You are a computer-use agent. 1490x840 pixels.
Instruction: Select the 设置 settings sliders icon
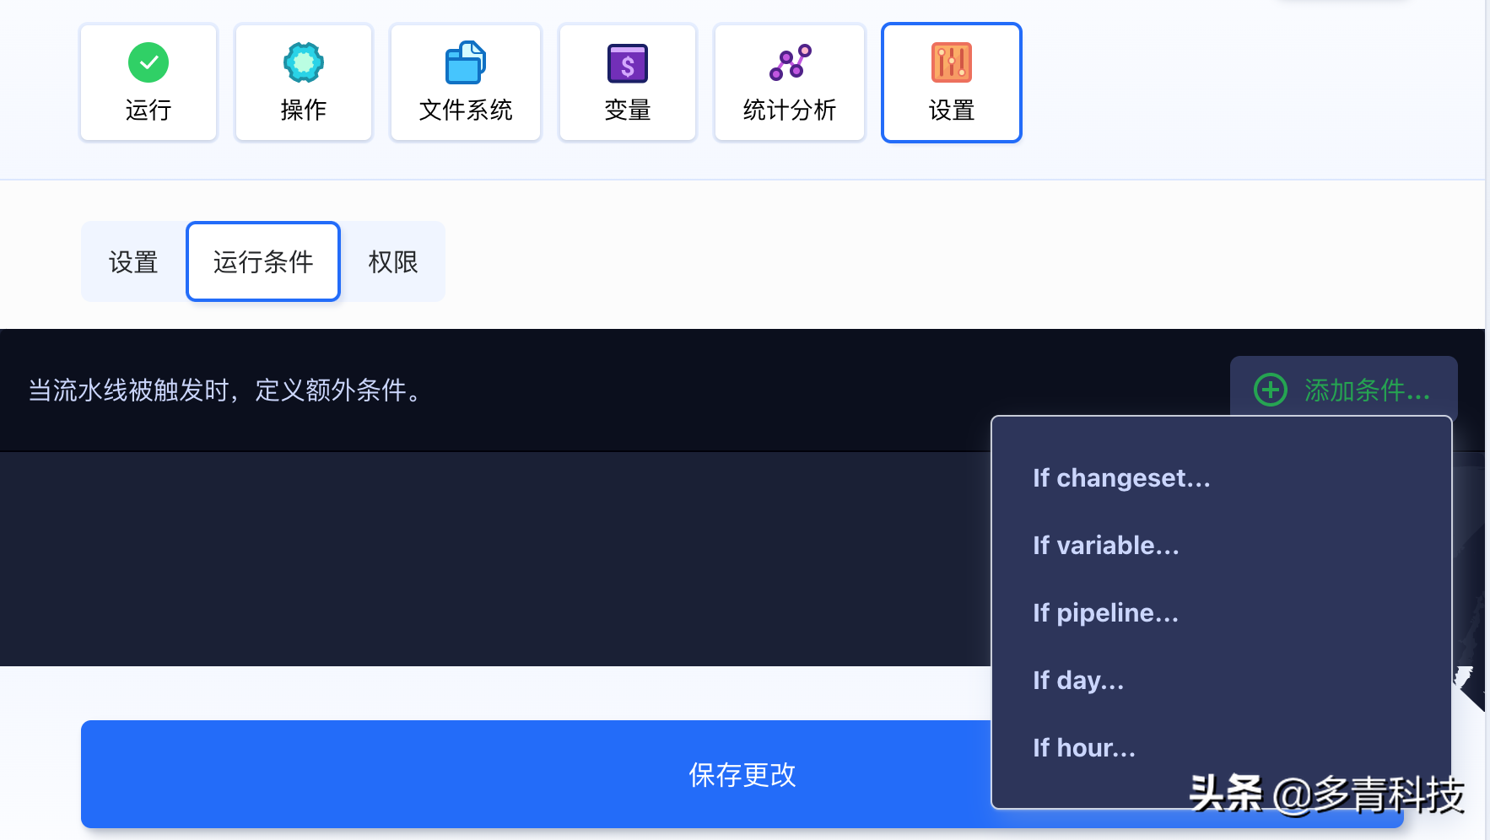pos(952,62)
